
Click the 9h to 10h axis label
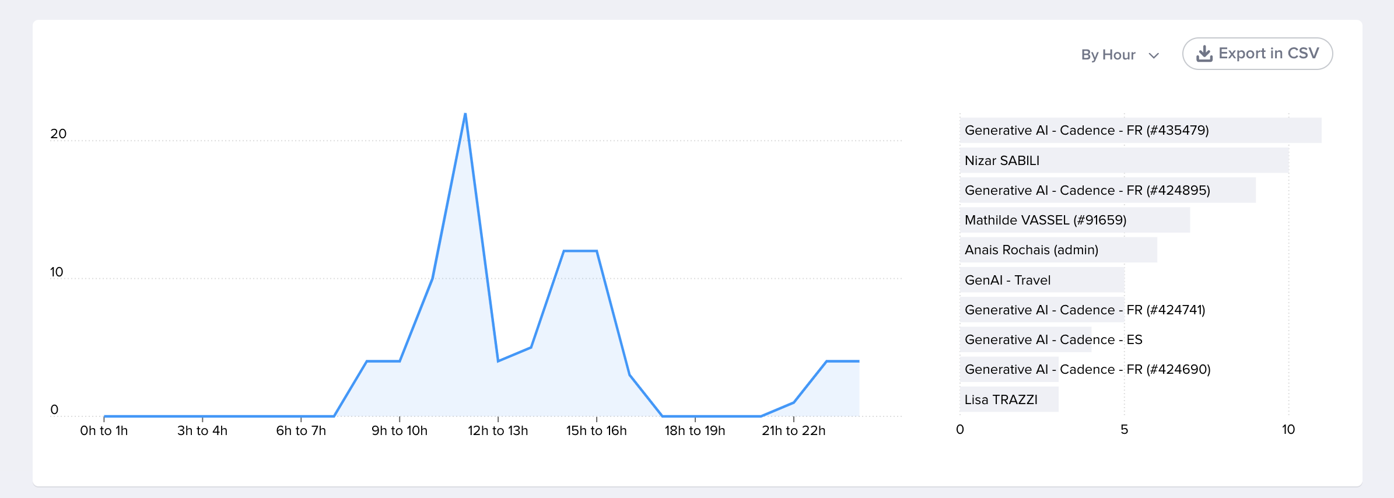(399, 430)
